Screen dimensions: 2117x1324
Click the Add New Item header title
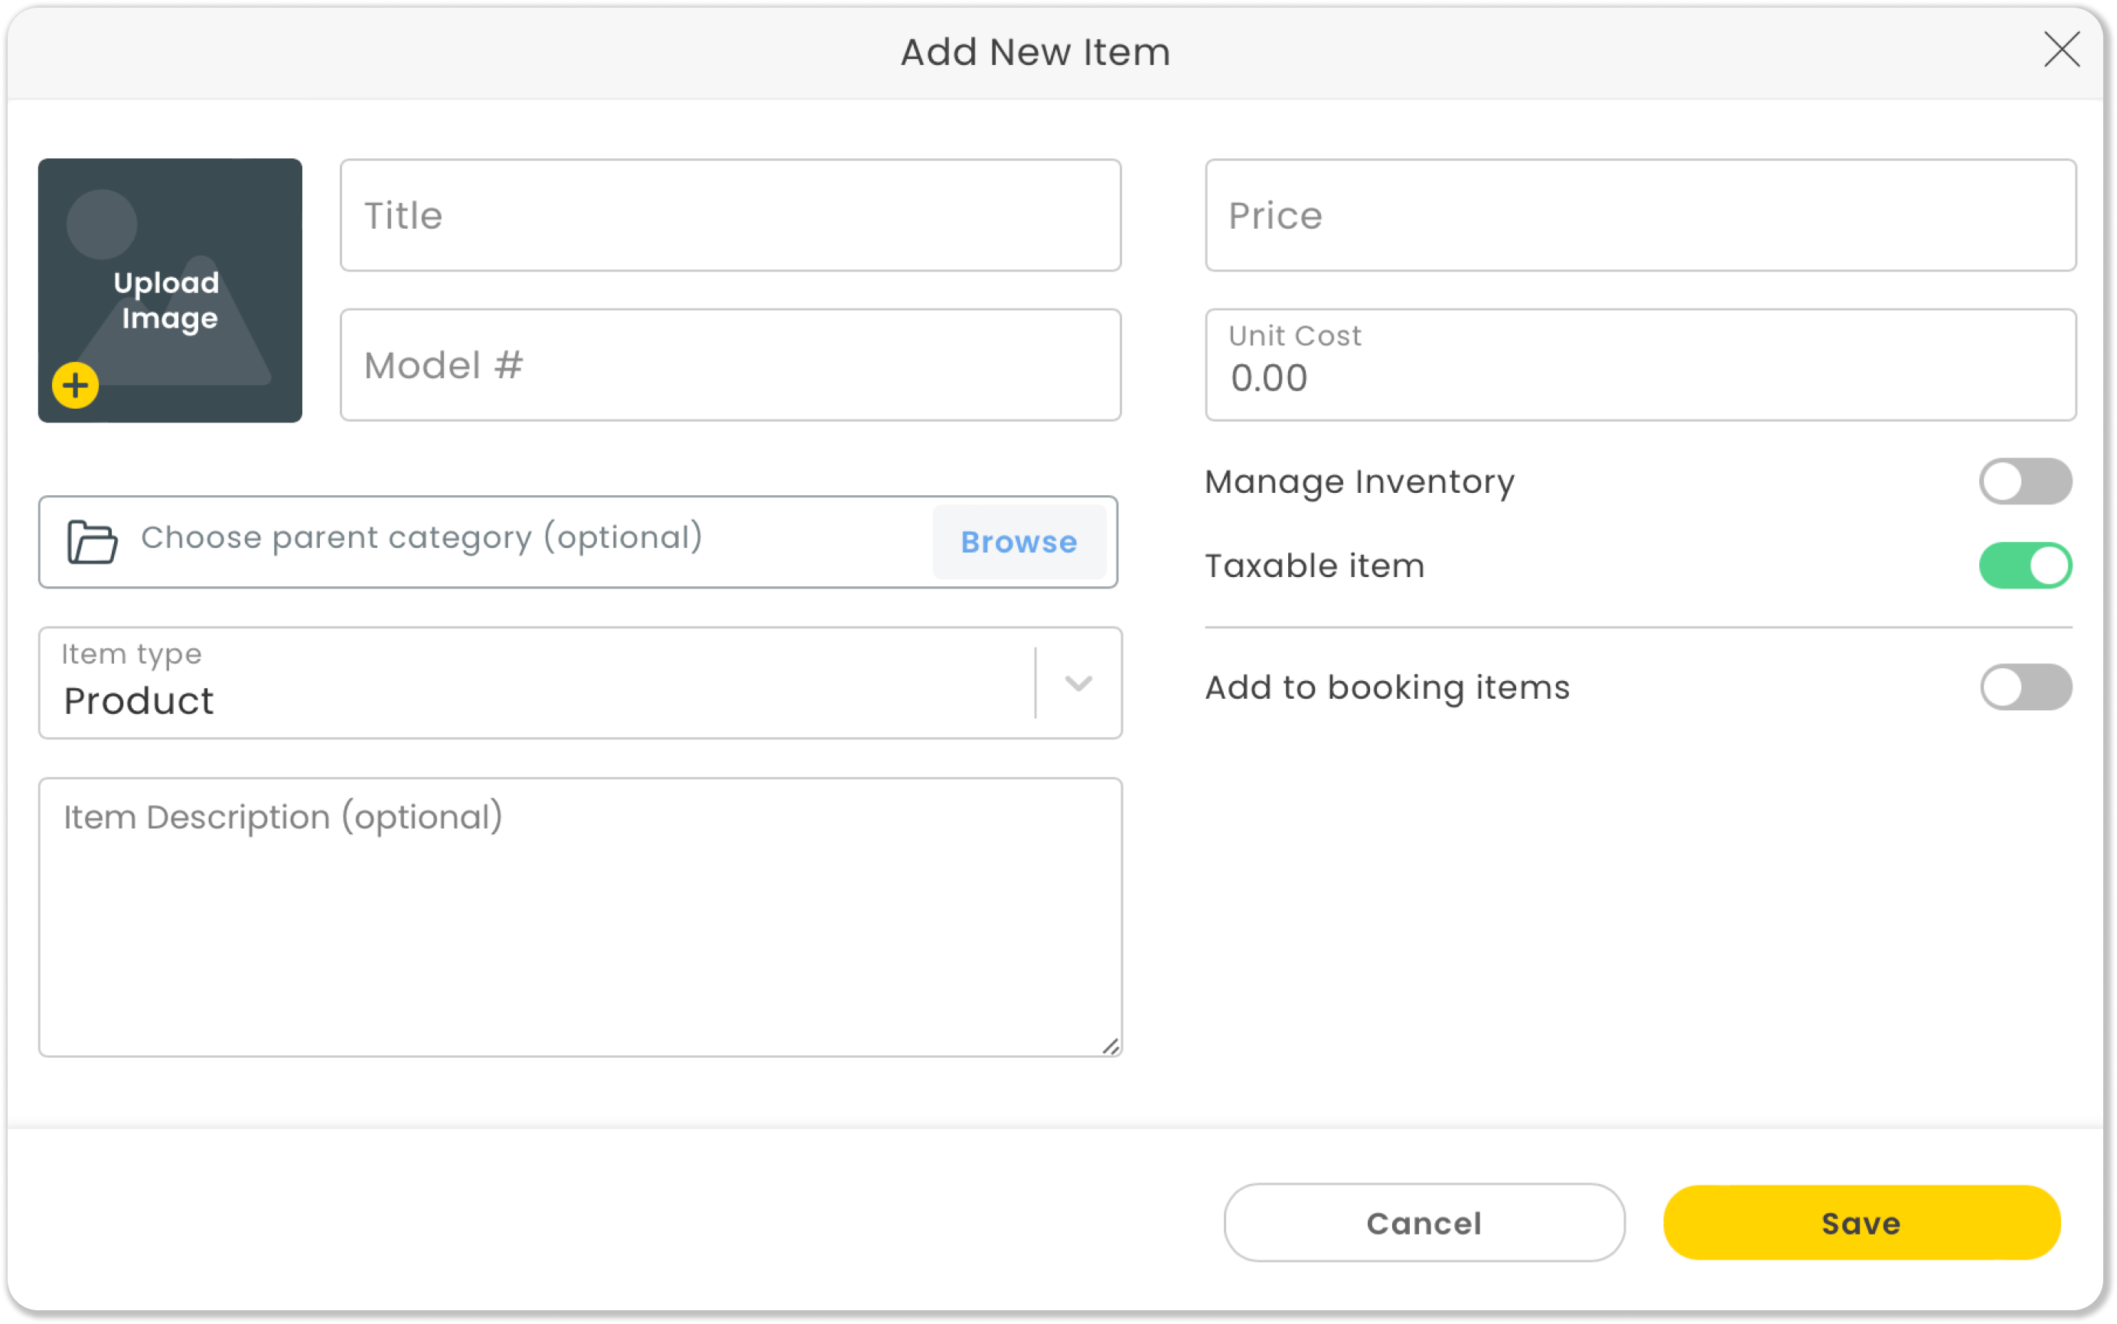pos(1035,53)
